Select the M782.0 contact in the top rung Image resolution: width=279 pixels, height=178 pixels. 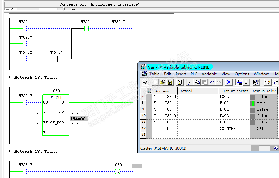(x=25, y=28)
